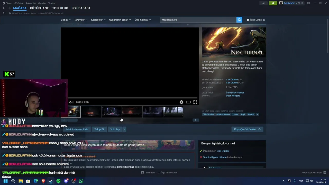Move the media strip left with arrow
Image resolution: width=329 pixels, height=185 pixels.
64,120
